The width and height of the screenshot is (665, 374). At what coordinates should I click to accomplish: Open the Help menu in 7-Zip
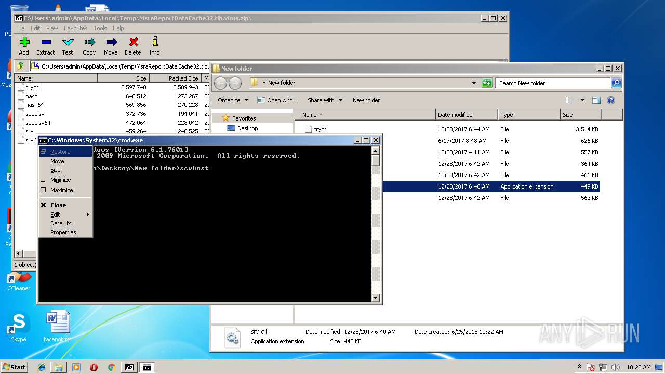point(118,28)
